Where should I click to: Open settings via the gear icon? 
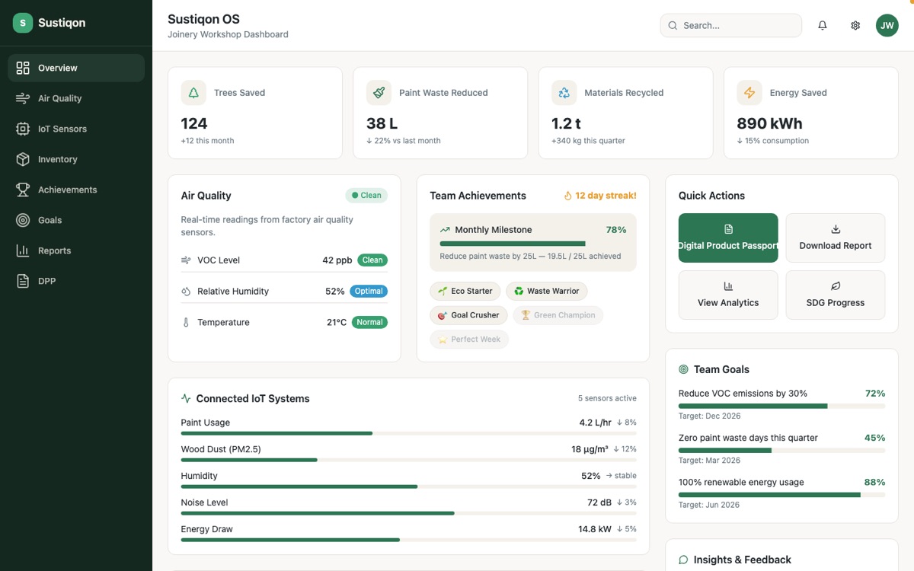(x=855, y=25)
